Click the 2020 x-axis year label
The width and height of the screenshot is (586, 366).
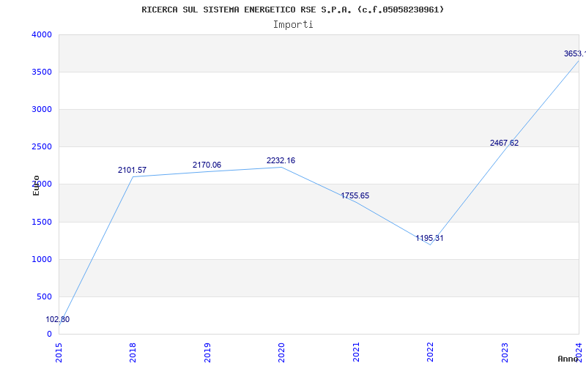point(281,352)
